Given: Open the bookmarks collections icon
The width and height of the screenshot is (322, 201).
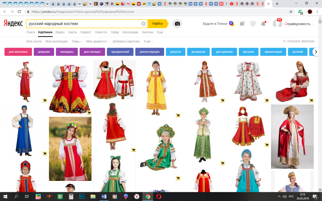Looking at the screenshot, I should [242, 24].
